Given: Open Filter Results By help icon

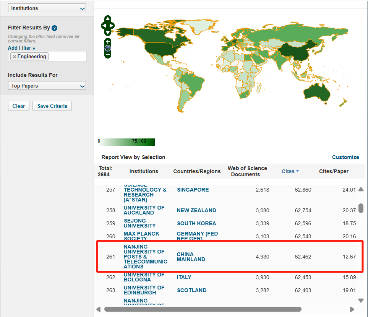Looking at the screenshot, I should coord(54,28).
